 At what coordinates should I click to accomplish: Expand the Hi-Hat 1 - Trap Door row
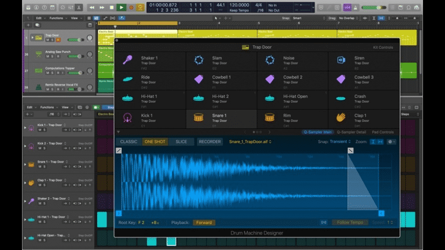25,220
